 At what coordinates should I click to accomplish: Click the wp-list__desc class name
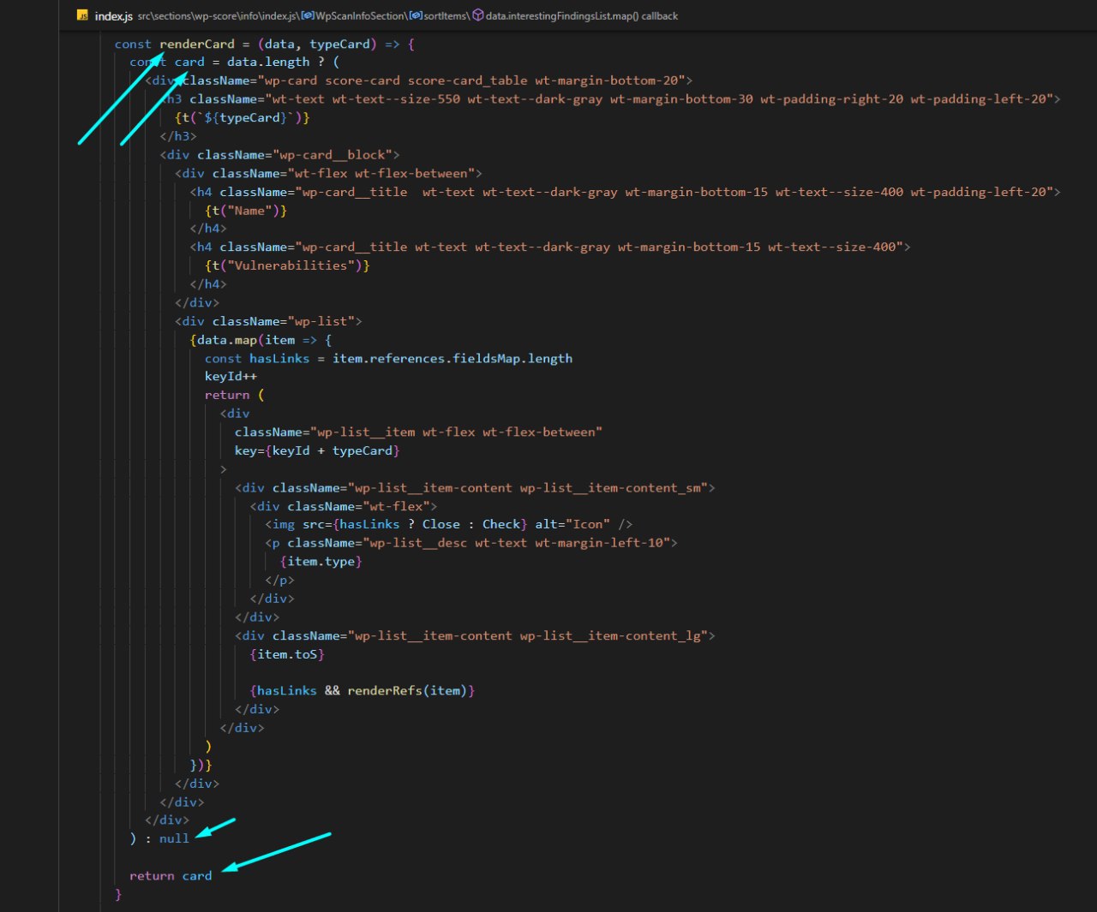[x=417, y=543]
